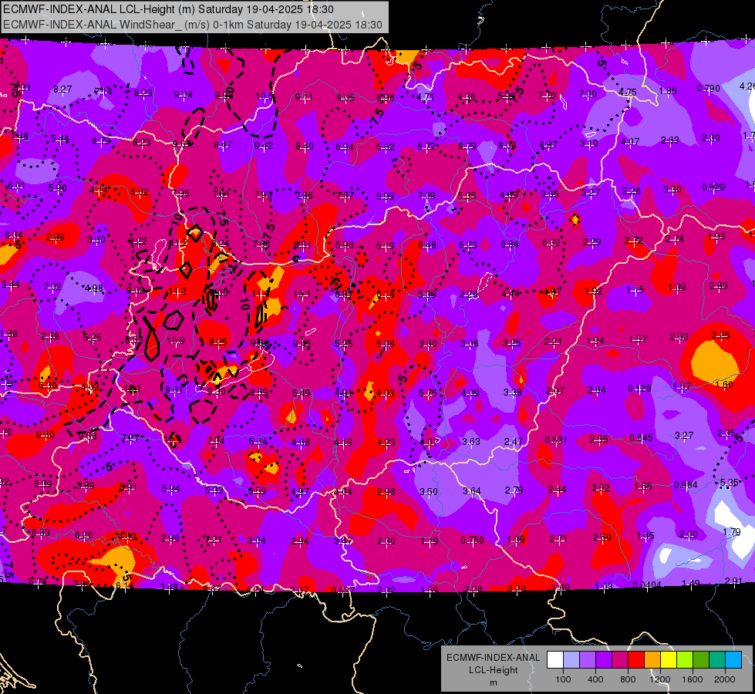Select the teal legend swatch
The width and height of the screenshot is (755, 694).
point(717,660)
